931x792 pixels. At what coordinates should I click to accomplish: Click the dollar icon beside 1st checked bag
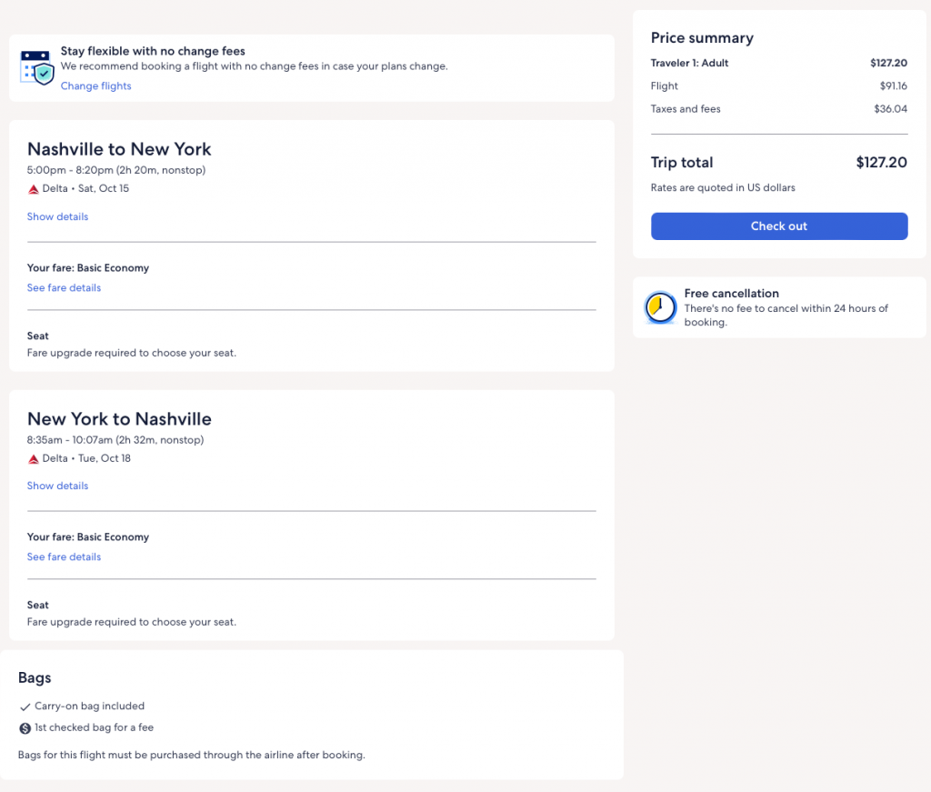25,728
